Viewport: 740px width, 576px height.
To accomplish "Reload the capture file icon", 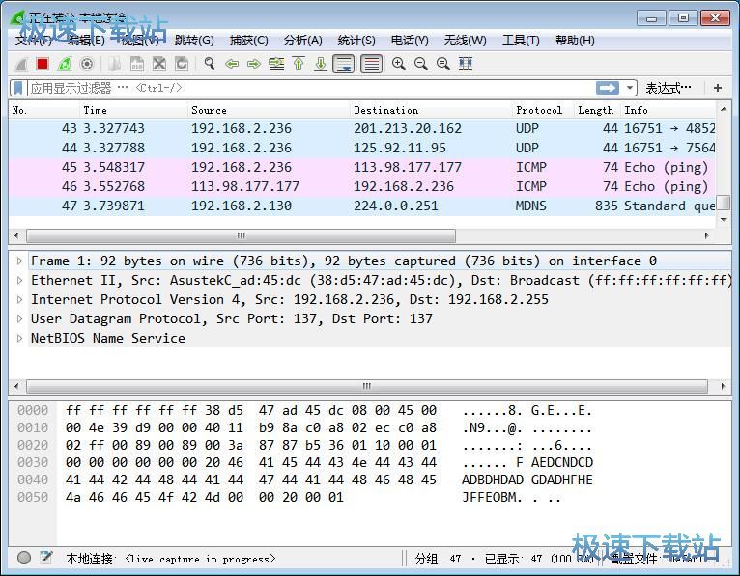I will tap(182, 64).
